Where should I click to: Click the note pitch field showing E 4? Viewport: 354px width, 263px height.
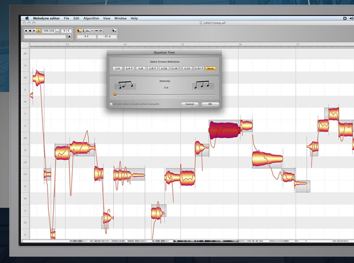[x=87, y=37]
